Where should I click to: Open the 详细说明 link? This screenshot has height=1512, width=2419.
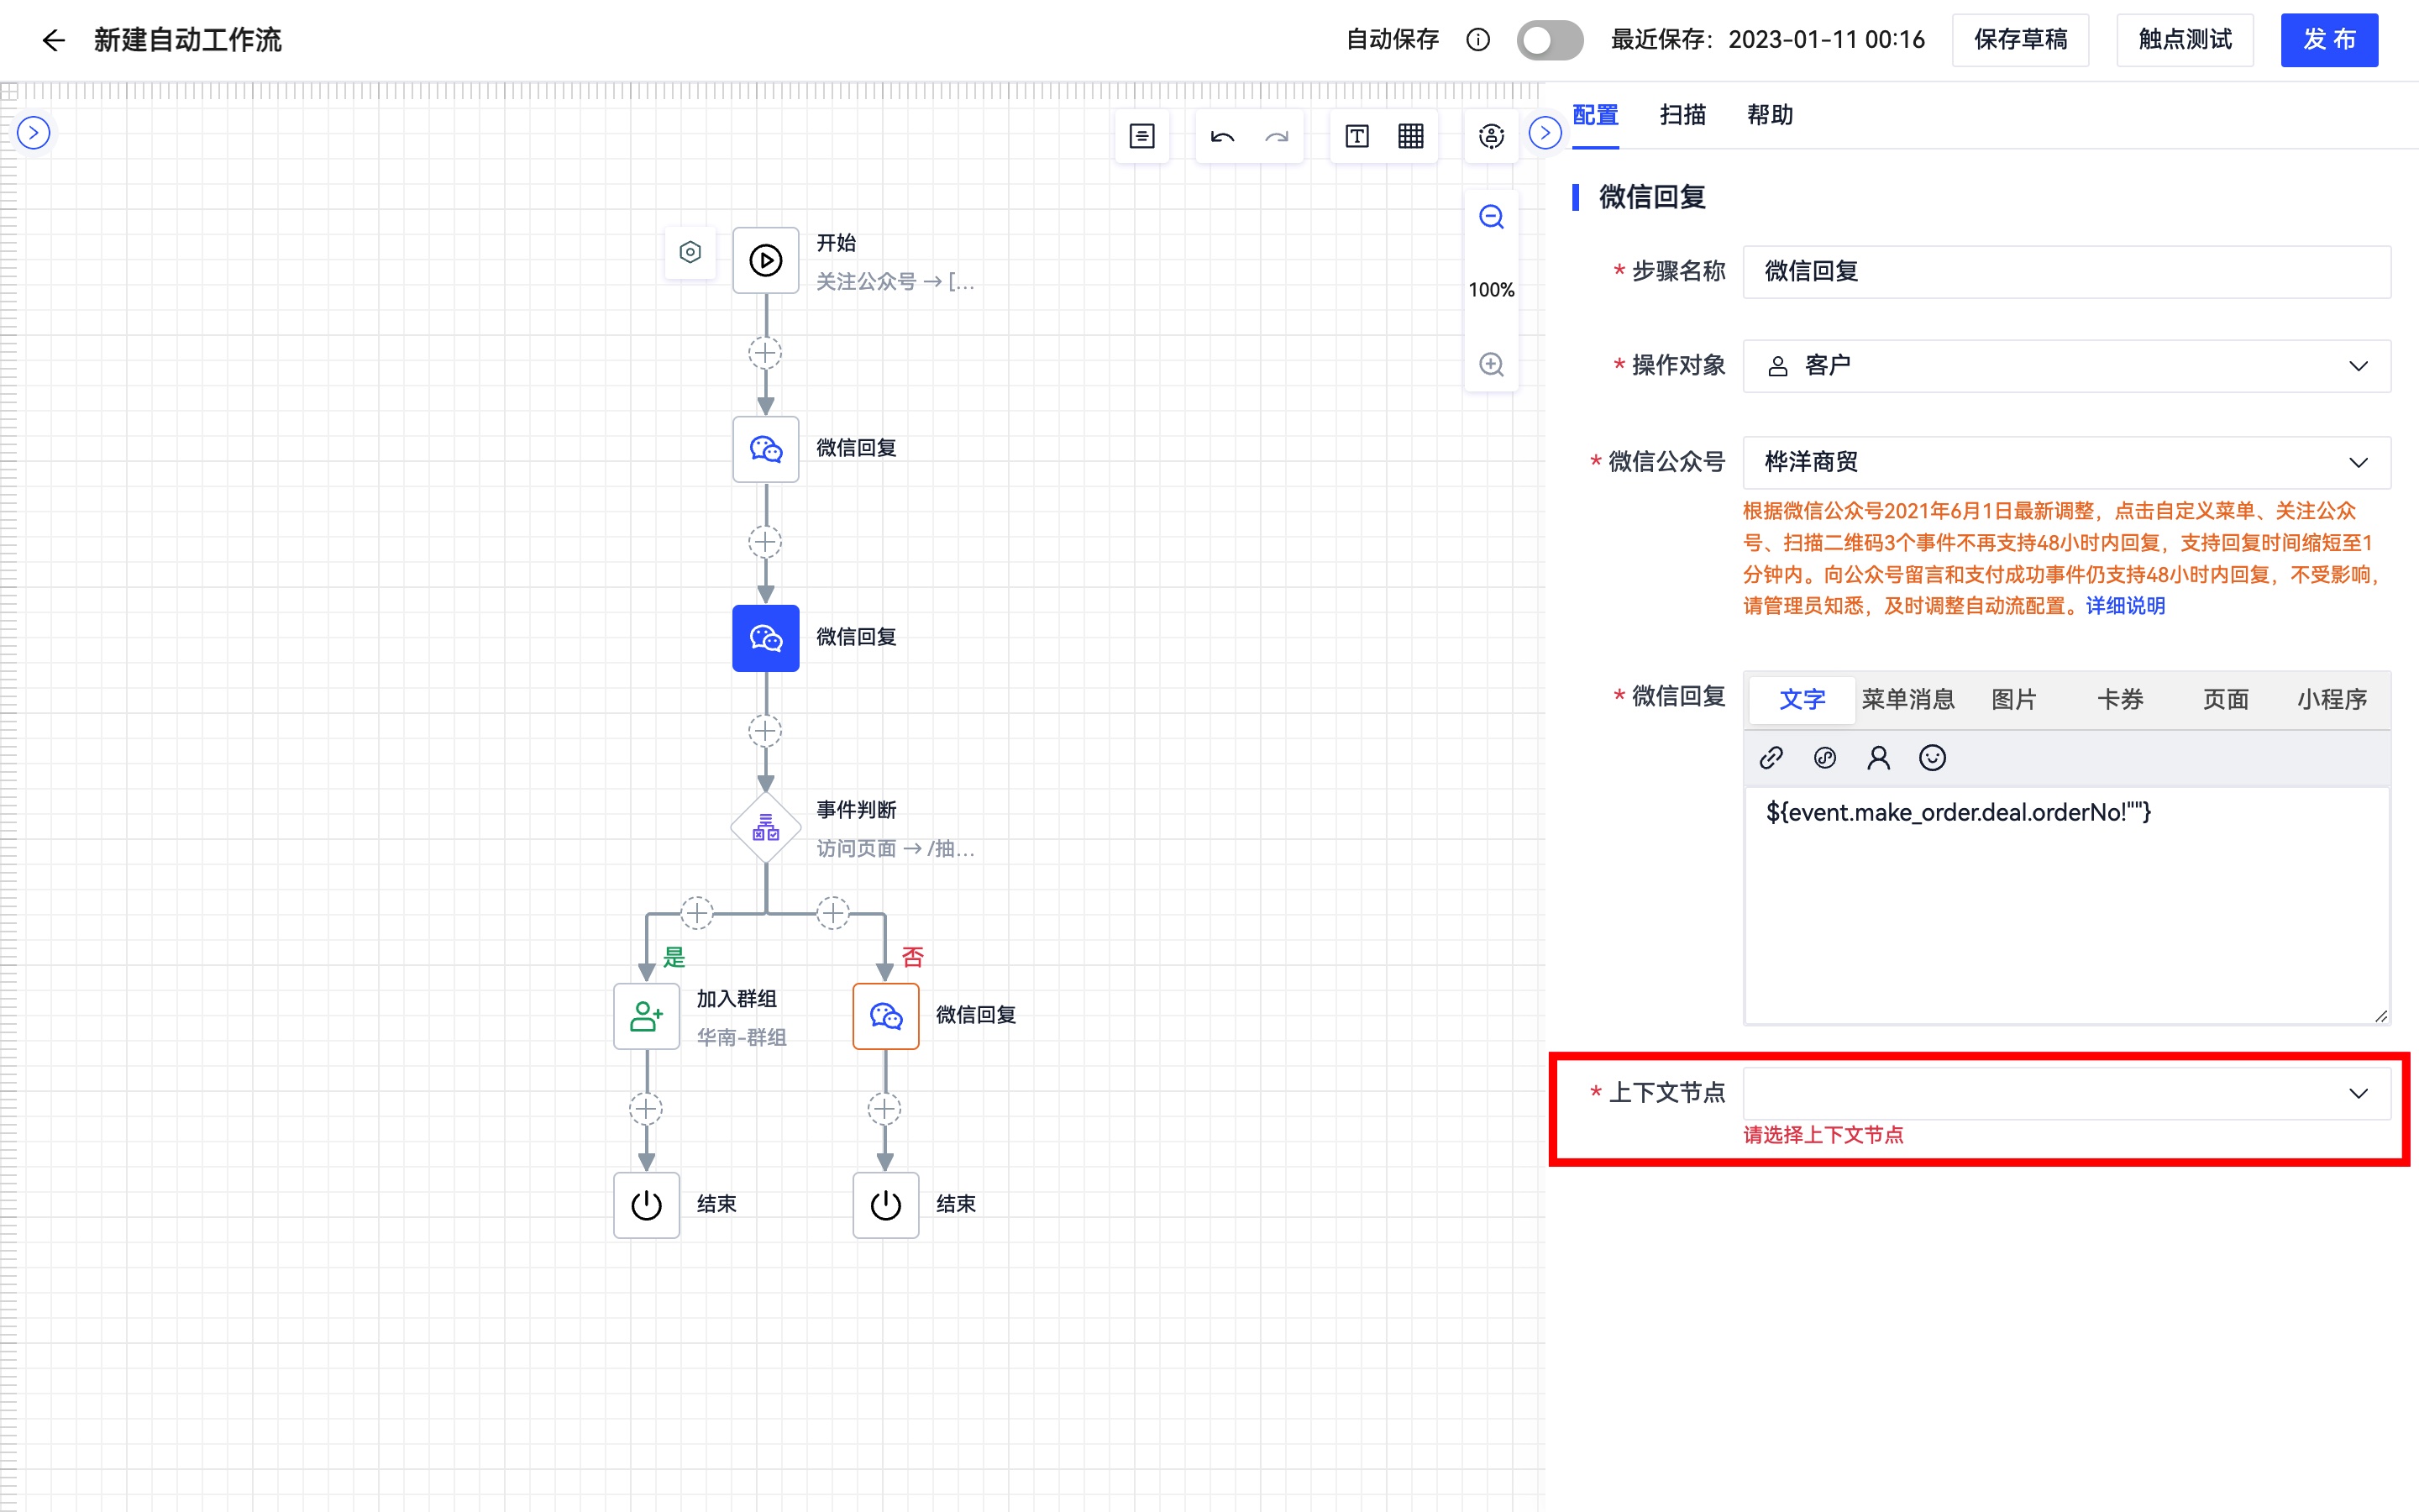[x=2125, y=606]
